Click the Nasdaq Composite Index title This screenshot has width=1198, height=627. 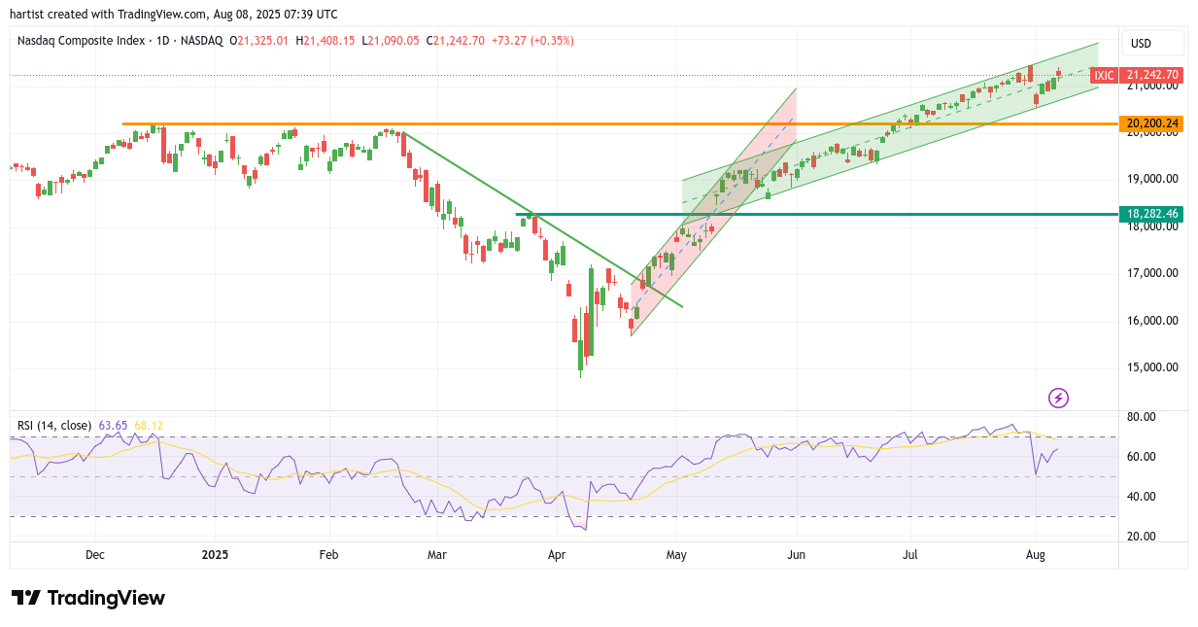(x=82, y=41)
